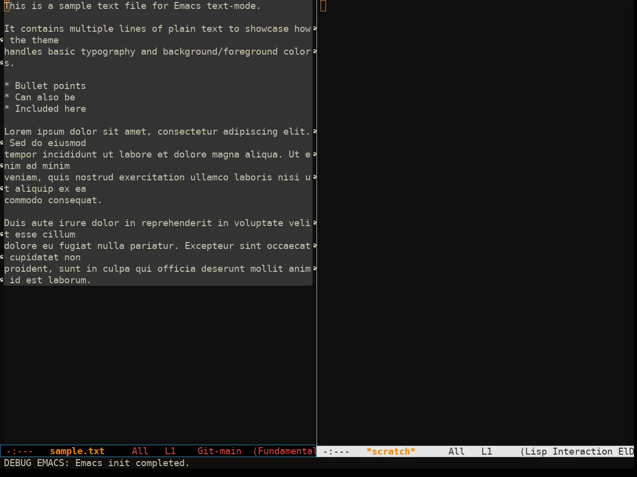This screenshot has width=637, height=477.
Task: Click the 'dolore eu fugiat nulla pariatur' line
Action: (x=157, y=246)
